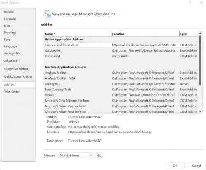The width and height of the screenshot is (206, 170).
Task: Click the compatibility information text
Action: (x=94, y=127)
